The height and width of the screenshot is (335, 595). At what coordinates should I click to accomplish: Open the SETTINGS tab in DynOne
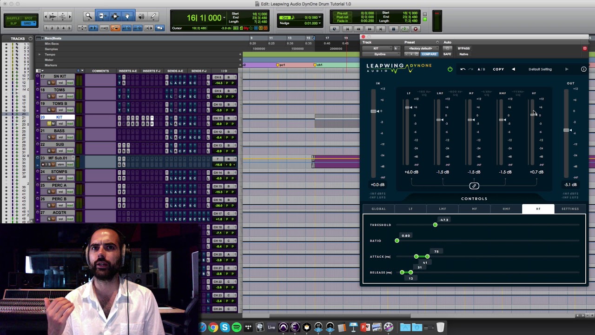click(x=570, y=209)
